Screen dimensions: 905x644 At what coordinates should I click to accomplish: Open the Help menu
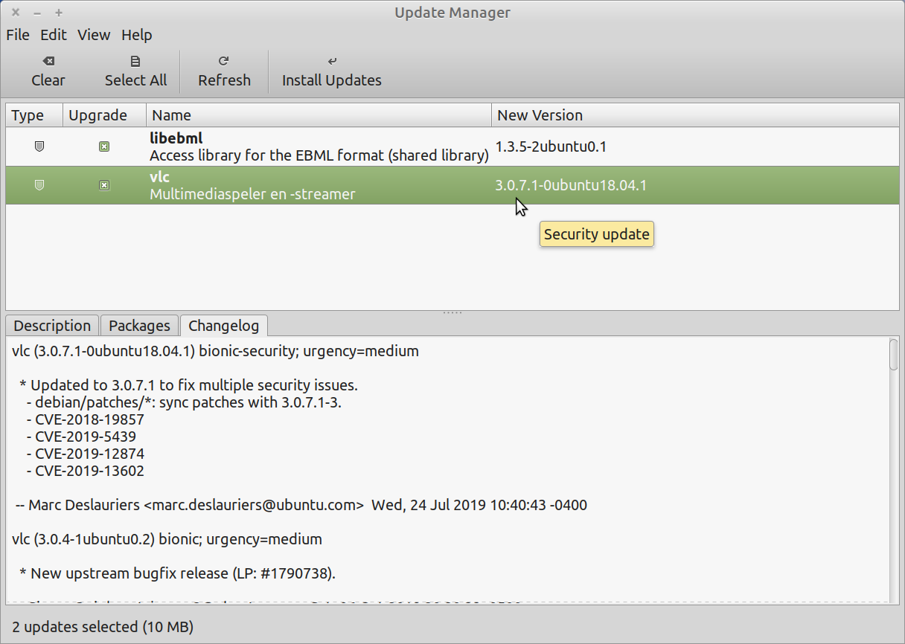(137, 35)
